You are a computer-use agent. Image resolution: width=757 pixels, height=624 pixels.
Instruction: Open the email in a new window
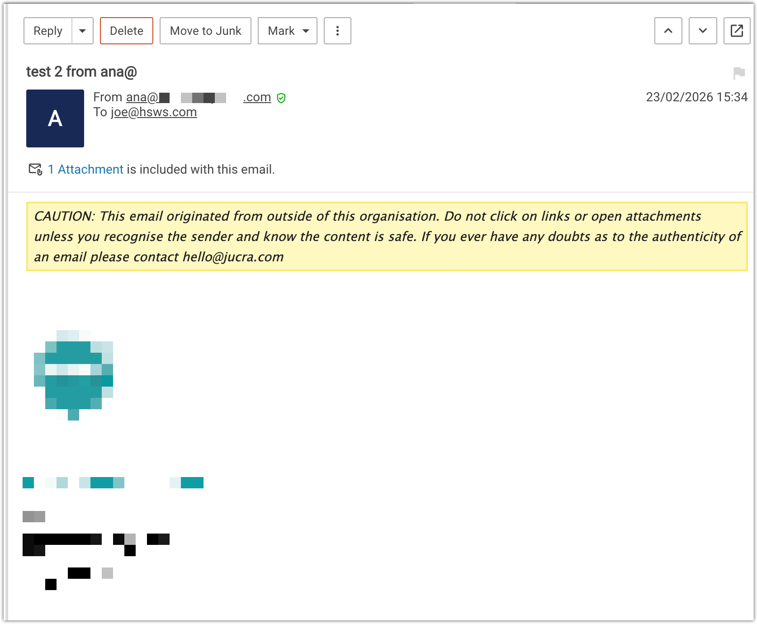pos(737,31)
